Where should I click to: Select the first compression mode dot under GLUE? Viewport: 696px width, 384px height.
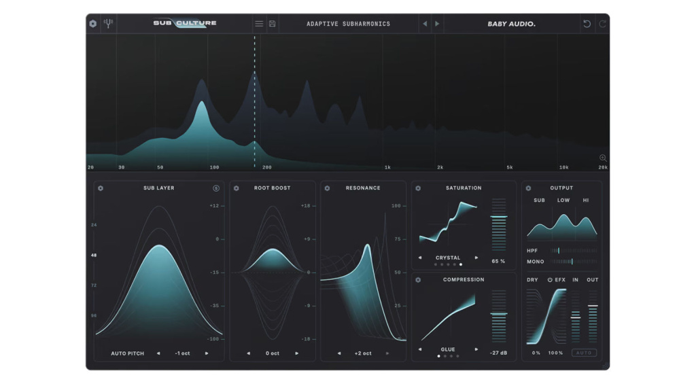coord(439,356)
